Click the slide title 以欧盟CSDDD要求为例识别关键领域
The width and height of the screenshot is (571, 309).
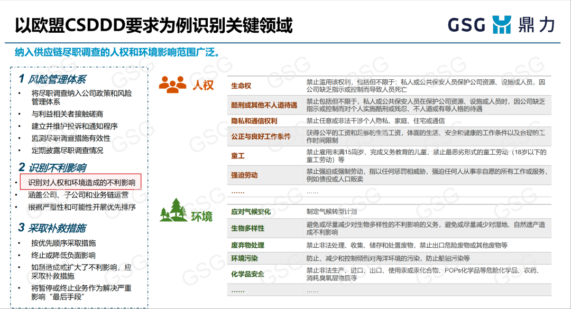pos(153,24)
